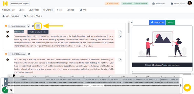Select the '[pause 0.3s]' timeline clip
Viewport: 194px width, 94px height.
click(27, 81)
